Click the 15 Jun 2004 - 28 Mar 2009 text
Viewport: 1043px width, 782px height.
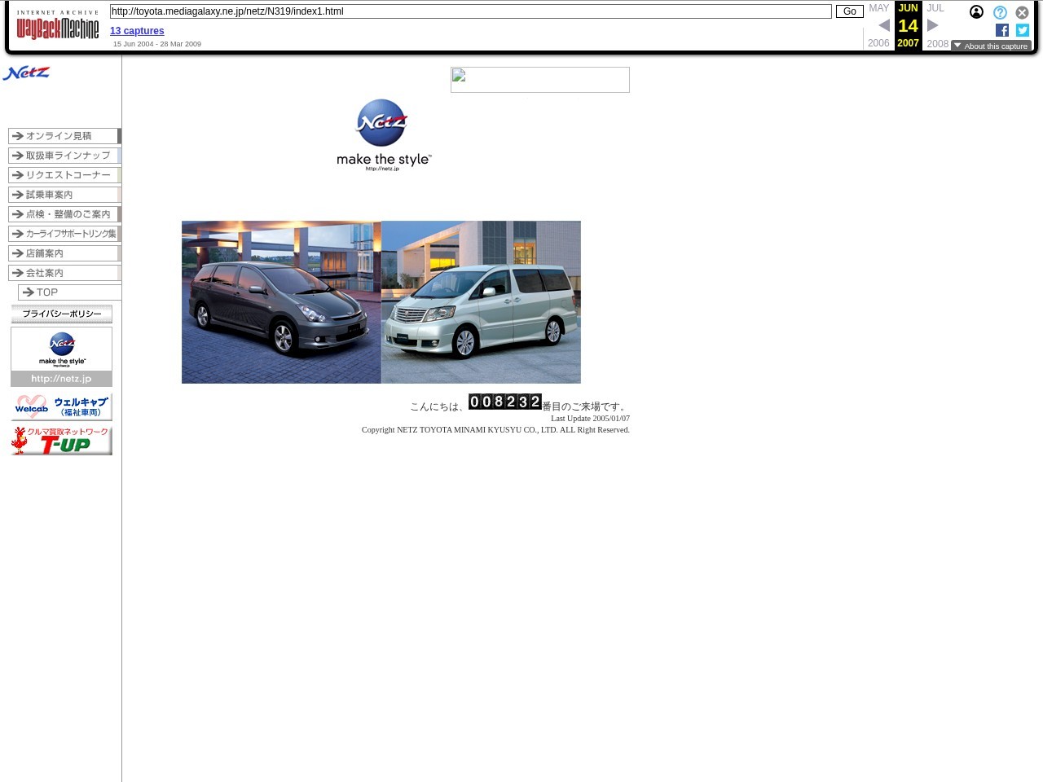coord(157,44)
